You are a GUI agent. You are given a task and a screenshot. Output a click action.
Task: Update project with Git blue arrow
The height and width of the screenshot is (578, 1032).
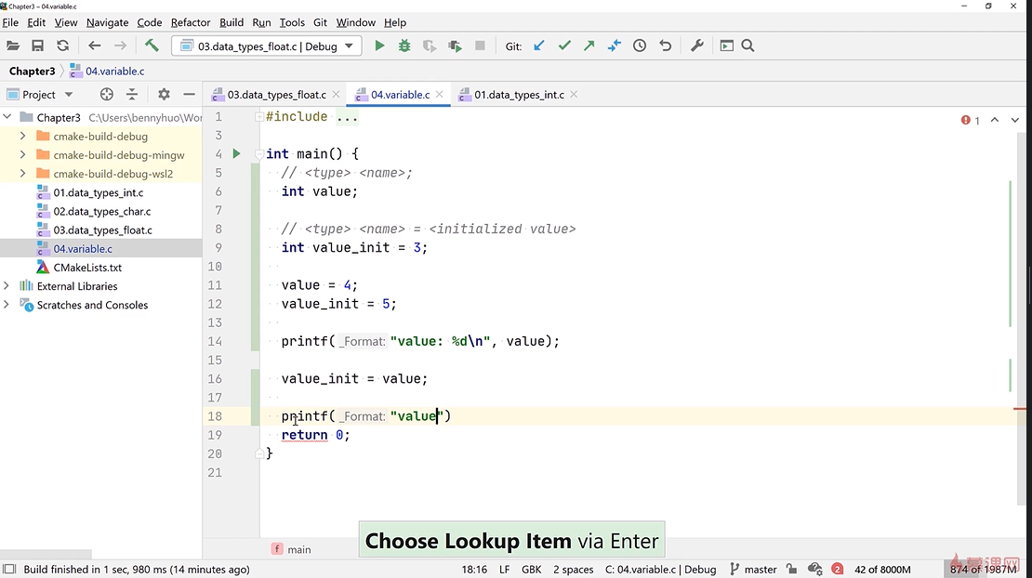pos(539,46)
